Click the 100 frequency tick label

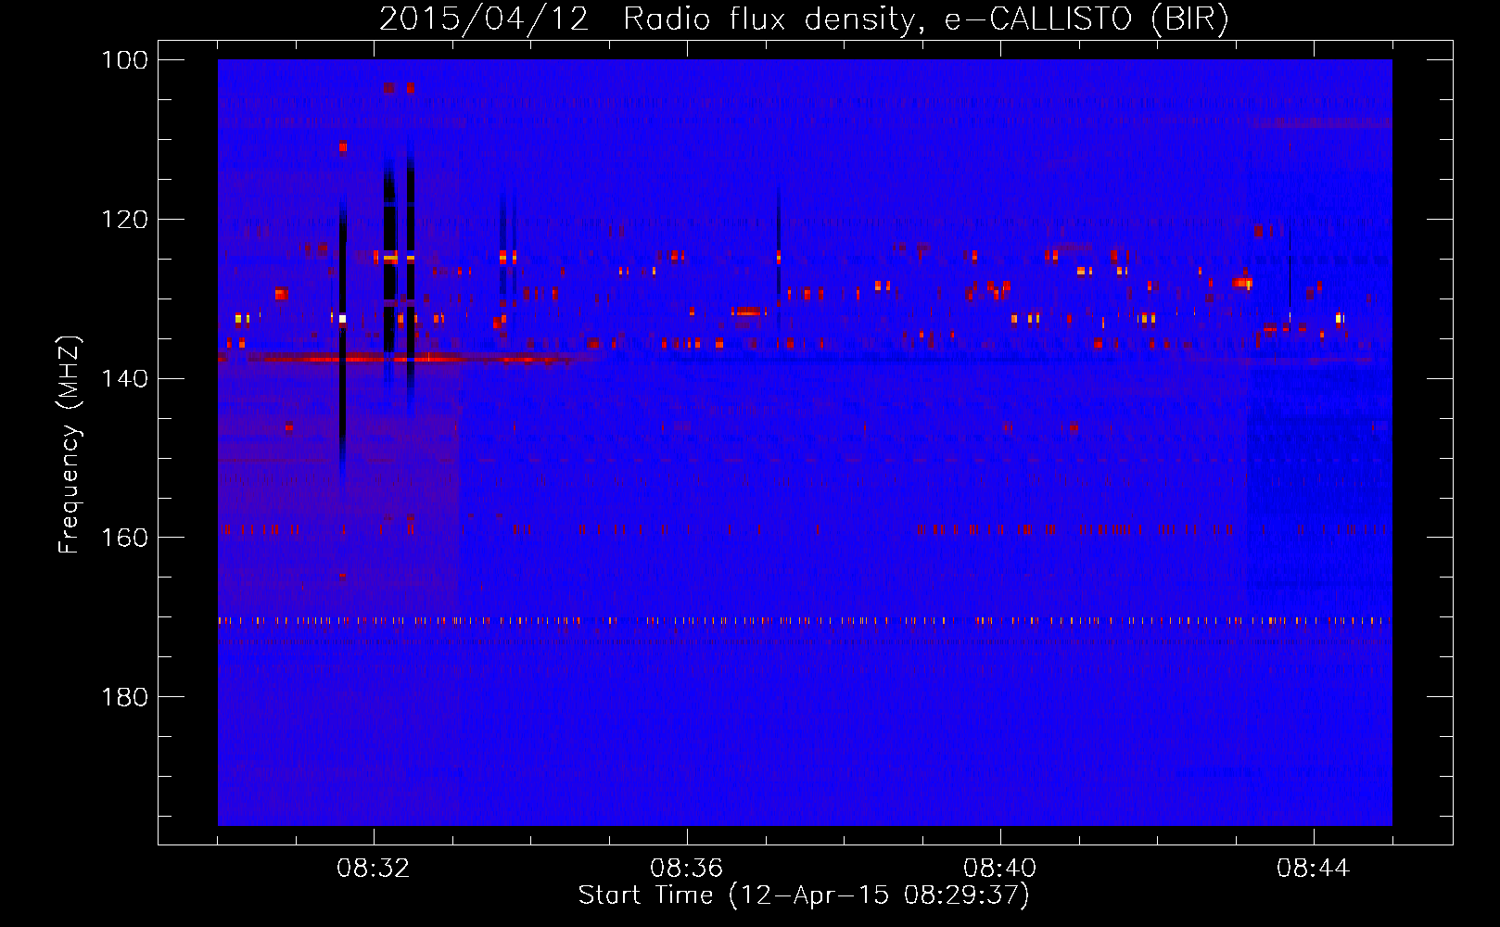(x=125, y=60)
